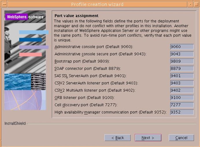This screenshot has width=200, height=147.
Task: Maximize the Profile creation wizard window
Action: (x=196, y=4)
